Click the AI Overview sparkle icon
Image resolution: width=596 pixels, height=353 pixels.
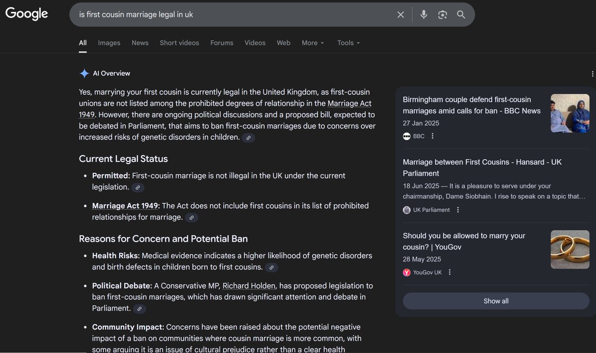(x=84, y=73)
